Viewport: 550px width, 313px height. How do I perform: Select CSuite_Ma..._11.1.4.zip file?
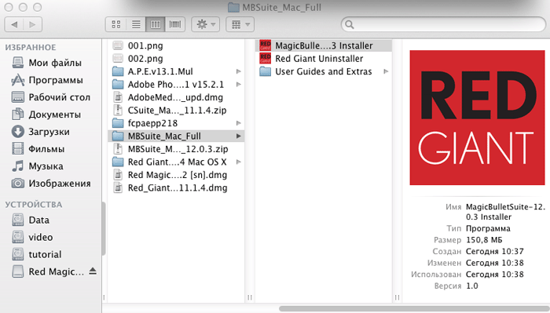[176, 111]
